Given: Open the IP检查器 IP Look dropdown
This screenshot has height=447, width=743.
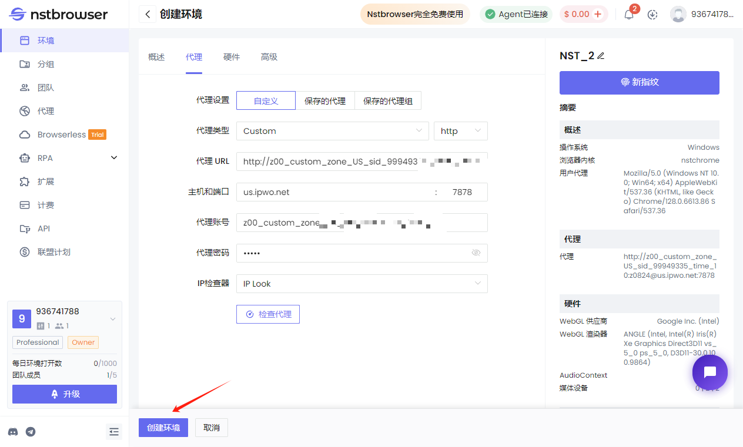Looking at the screenshot, I should click(362, 284).
